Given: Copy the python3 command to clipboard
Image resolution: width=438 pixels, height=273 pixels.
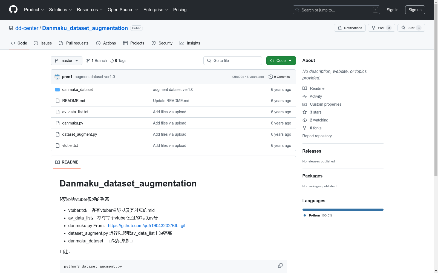Looking at the screenshot, I should (x=280, y=266).
